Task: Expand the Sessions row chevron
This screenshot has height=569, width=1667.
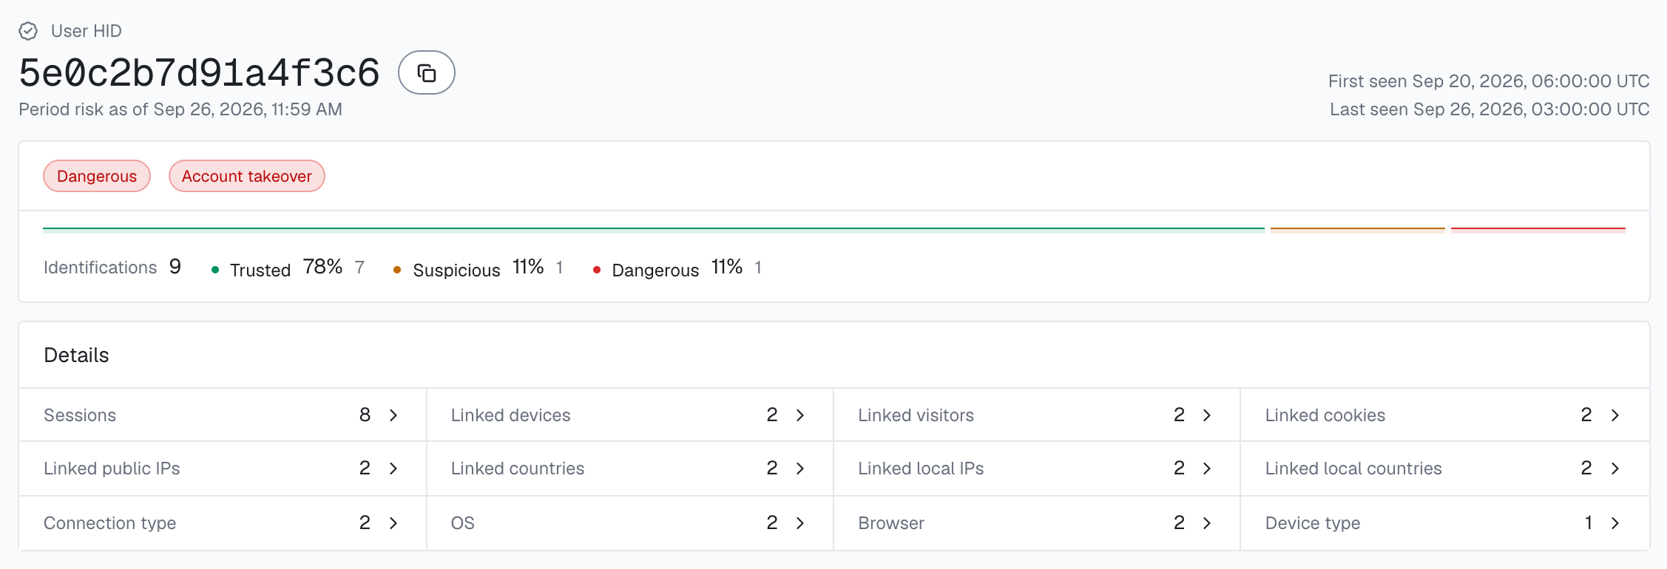Action: coord(393,415)
